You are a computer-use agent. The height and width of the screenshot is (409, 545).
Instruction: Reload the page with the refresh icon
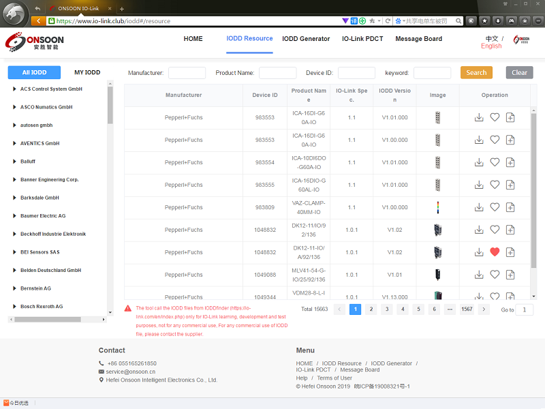388,21
